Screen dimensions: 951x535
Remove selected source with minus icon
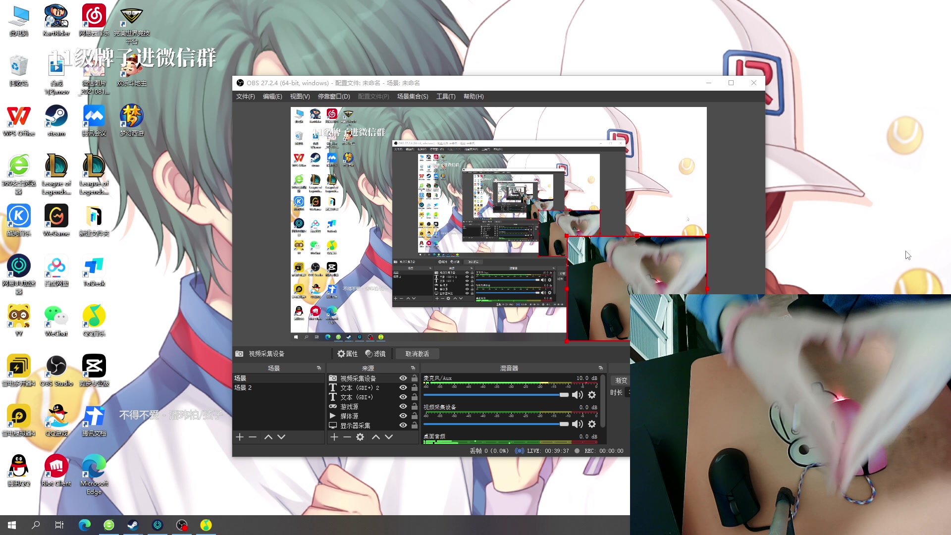(347, 437)
